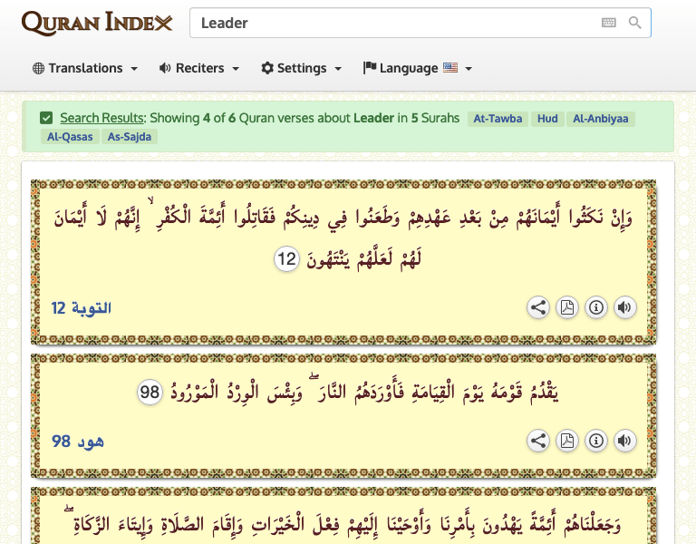Viewport: 696px width, 544px height.
Task: Click the Quran Index logo
Action: (97, 23)
